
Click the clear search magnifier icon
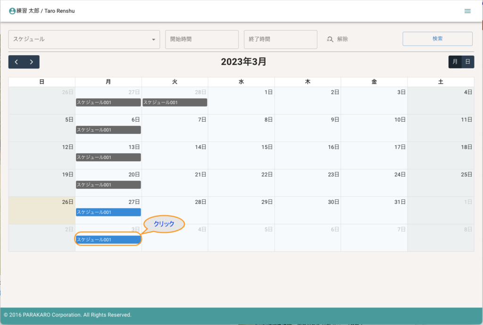330,39
